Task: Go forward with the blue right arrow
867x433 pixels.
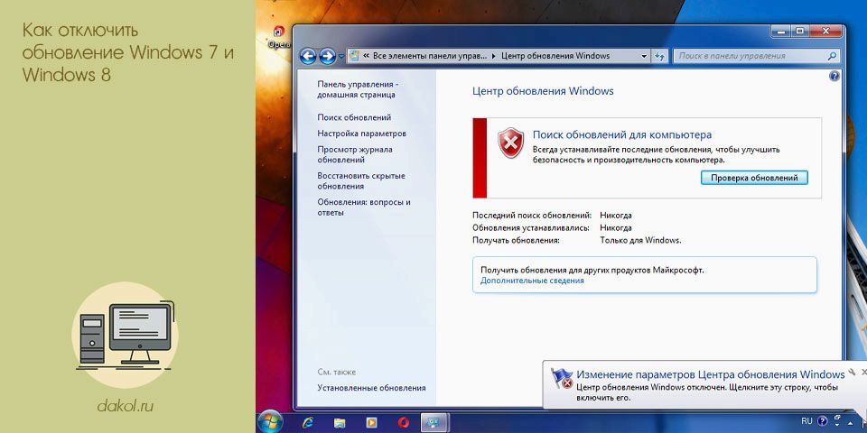Action: (327, 56)
